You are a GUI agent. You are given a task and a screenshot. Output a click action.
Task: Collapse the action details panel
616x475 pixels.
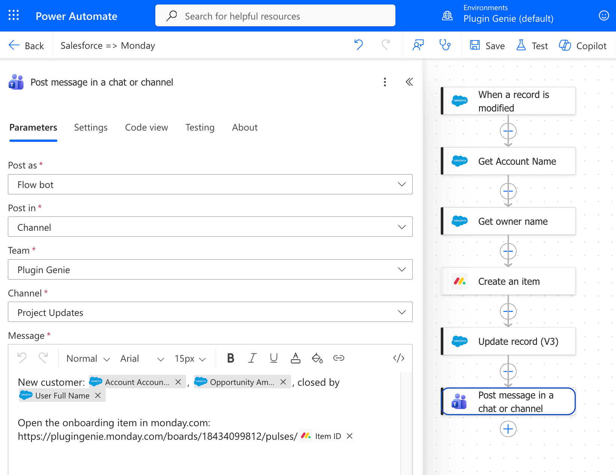coord(409,82)
